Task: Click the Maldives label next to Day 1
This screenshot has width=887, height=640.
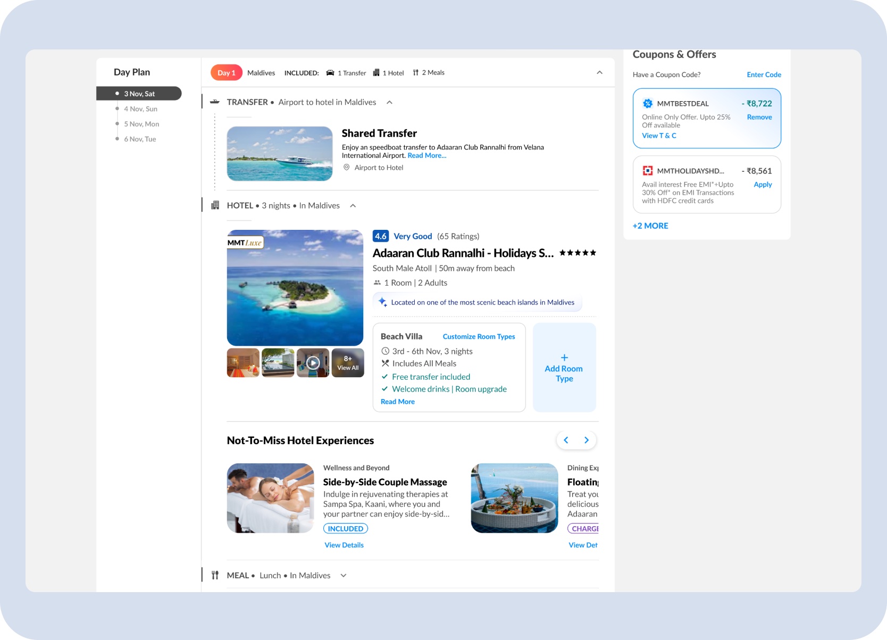Action: [x=261, y=73]
